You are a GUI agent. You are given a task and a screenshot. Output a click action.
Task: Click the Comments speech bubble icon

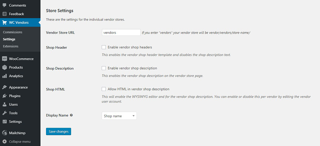(4, 5)
